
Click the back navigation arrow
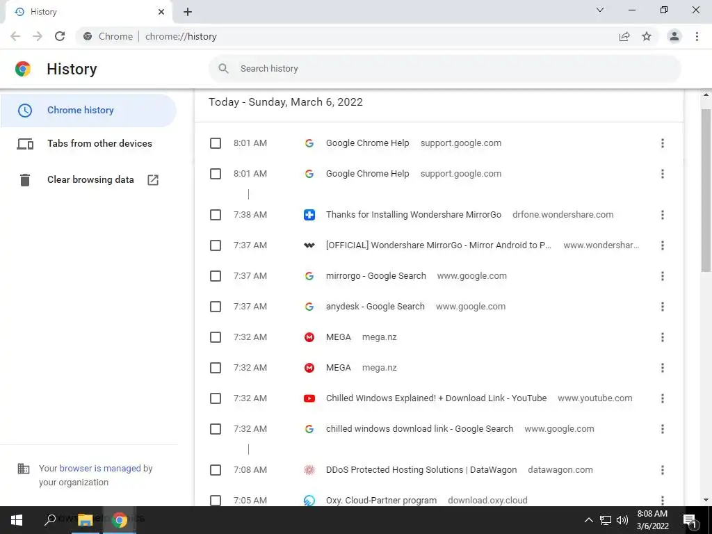click(15, 36)
